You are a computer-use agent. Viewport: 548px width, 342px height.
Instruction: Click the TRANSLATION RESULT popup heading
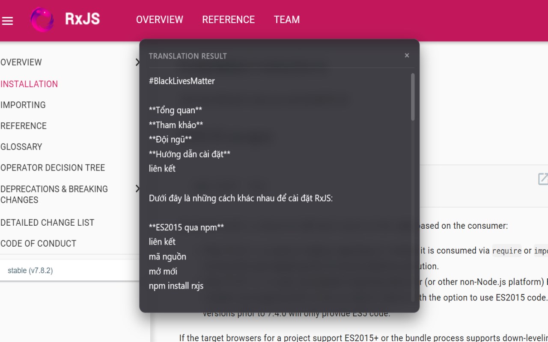(x=188, y=56)
